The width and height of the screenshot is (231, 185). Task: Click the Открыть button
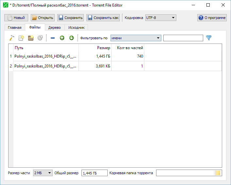pos(43,18)
